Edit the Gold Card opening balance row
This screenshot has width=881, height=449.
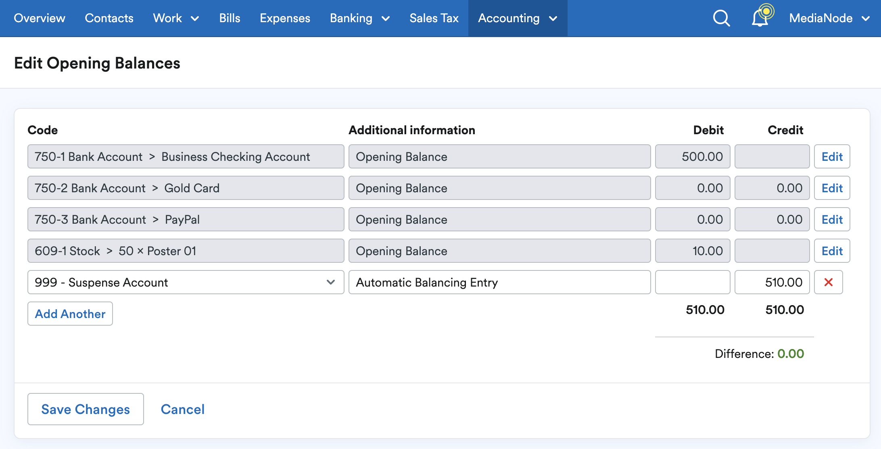click(832, 188)
